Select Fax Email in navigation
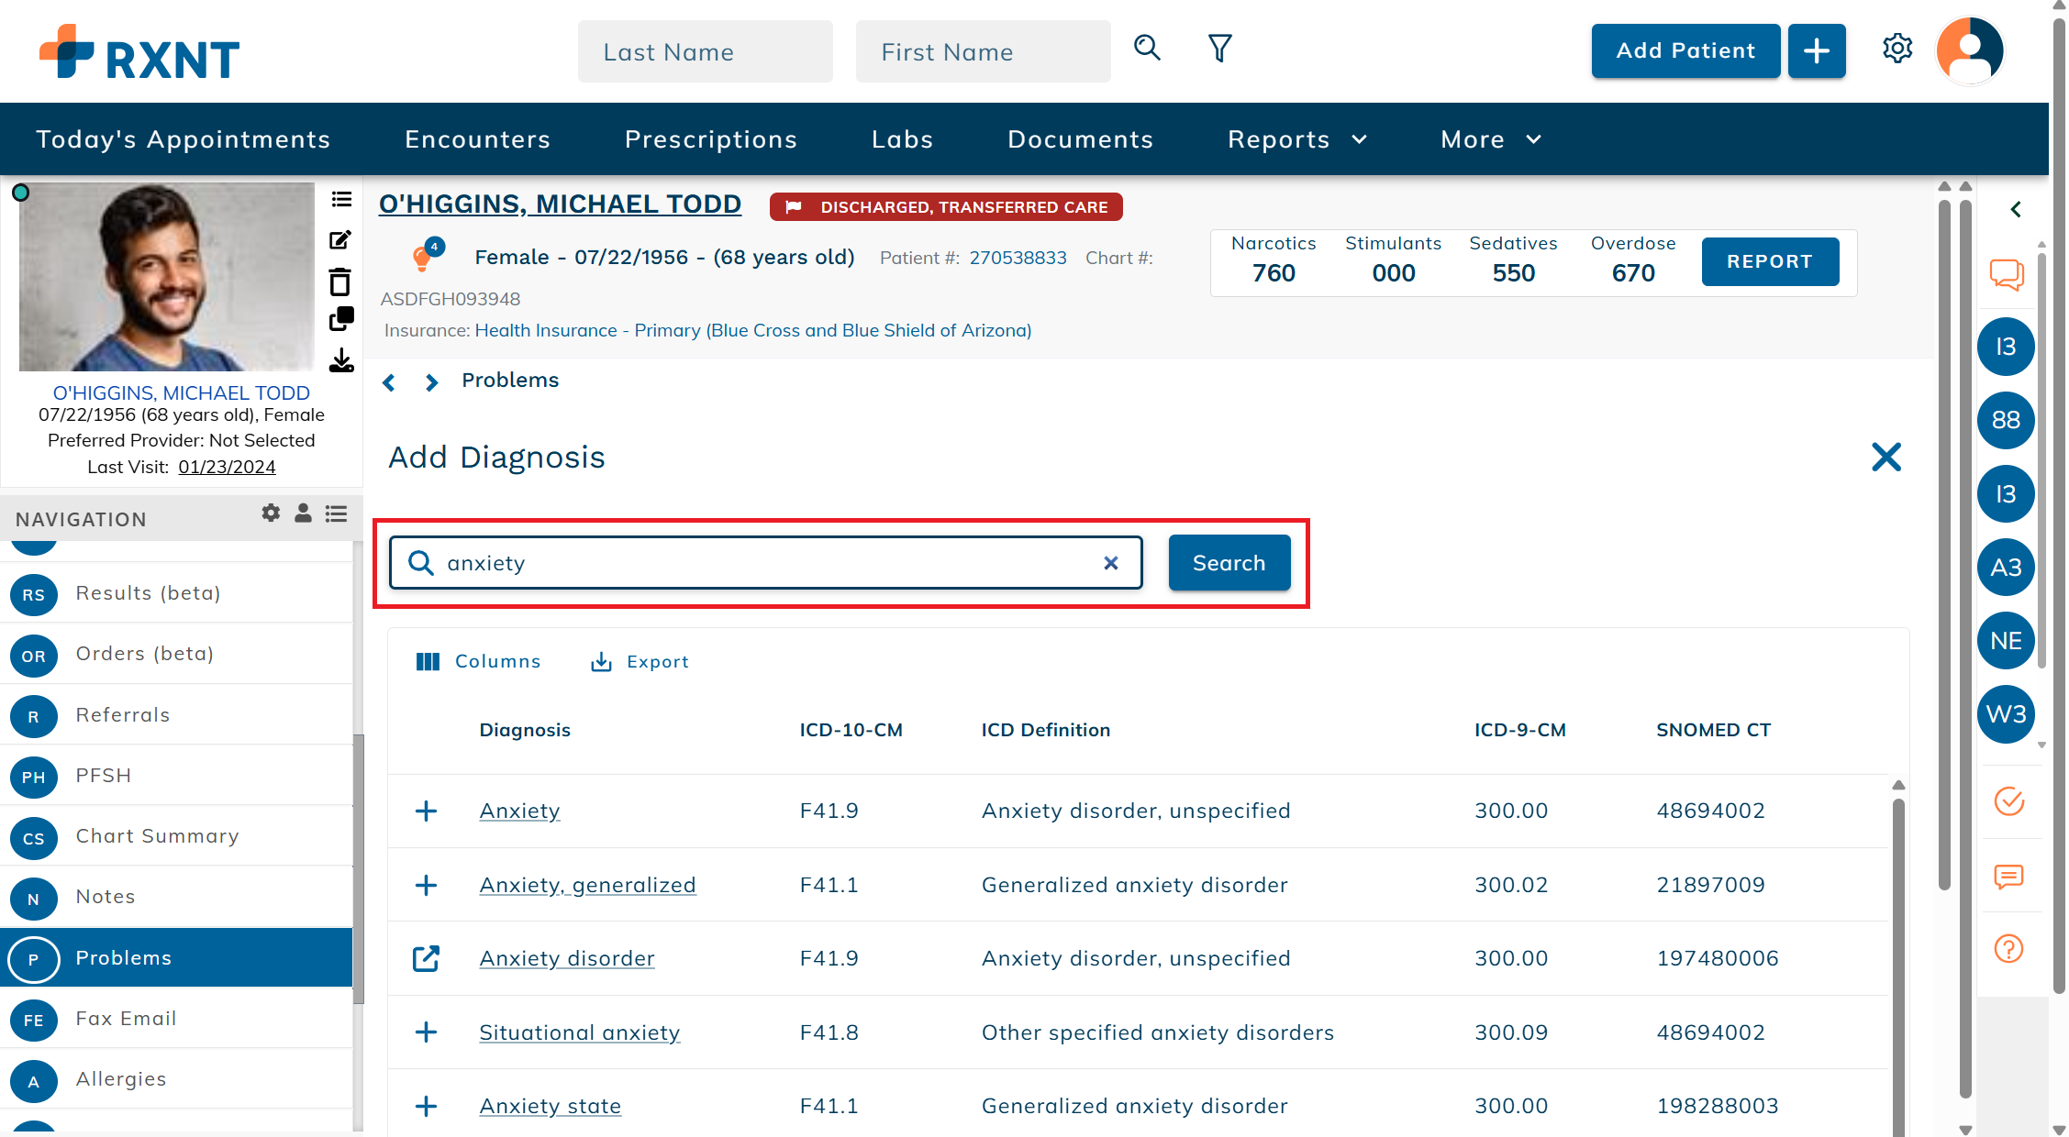The width and height of the screenshot is (2069, 1137). (176, 1019)
